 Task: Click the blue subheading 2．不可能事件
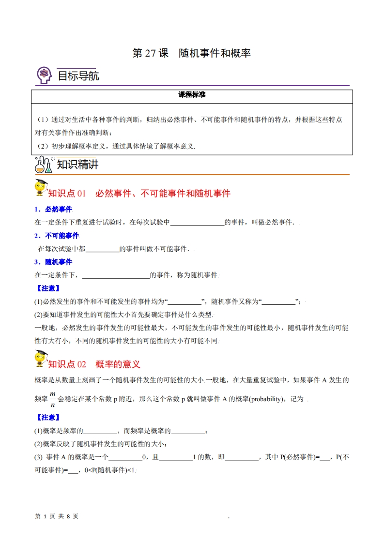57,236
